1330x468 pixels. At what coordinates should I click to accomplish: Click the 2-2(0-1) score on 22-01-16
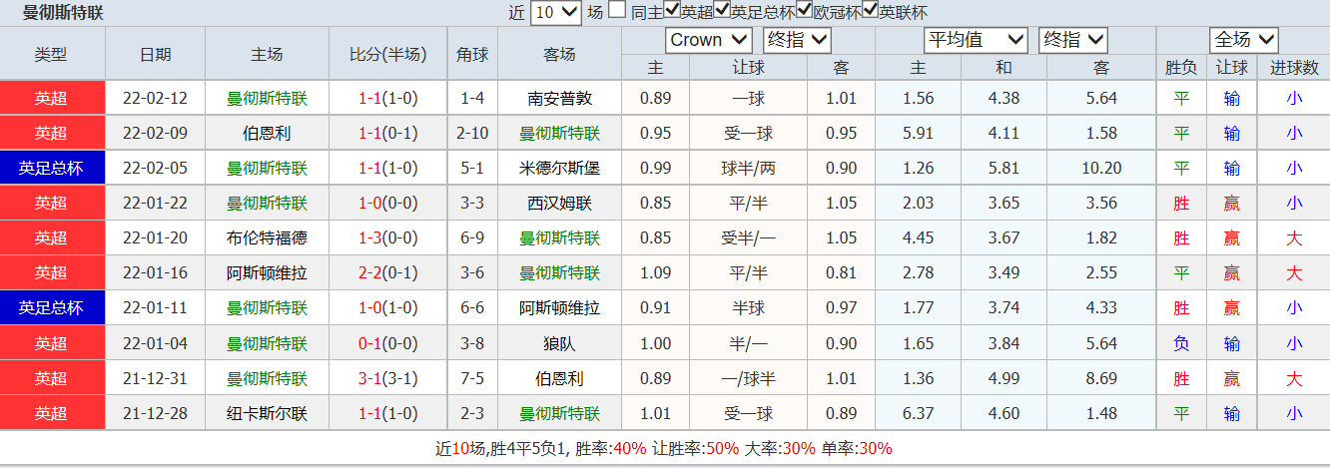pos(388,272)
